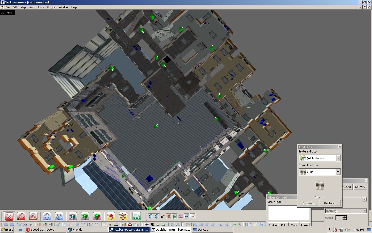This screenshot has width=372, height=233.
Task: Choose the Camera tool
Action: point(33,216)
